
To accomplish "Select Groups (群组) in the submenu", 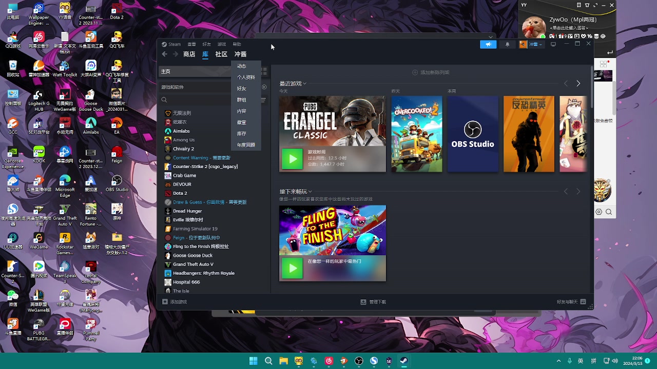I will 241,100.
